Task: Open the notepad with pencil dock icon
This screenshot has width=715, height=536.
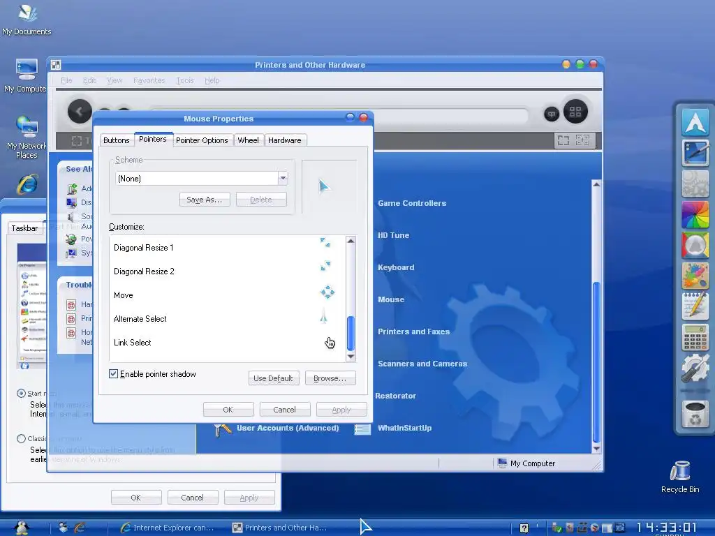Action: tap(695, 306)
